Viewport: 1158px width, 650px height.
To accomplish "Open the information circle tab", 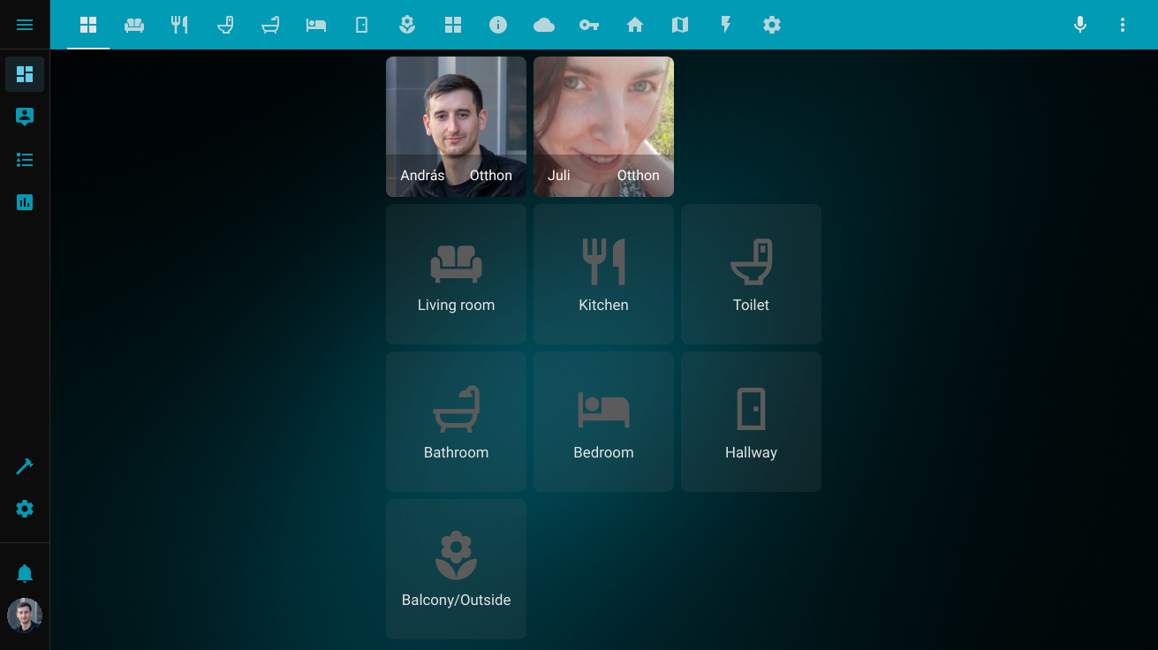I will [498, 25].
